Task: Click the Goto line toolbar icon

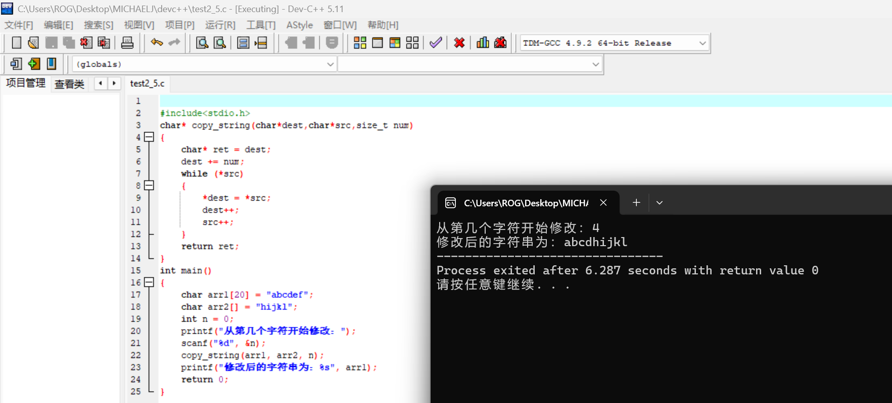Action: 261,43
